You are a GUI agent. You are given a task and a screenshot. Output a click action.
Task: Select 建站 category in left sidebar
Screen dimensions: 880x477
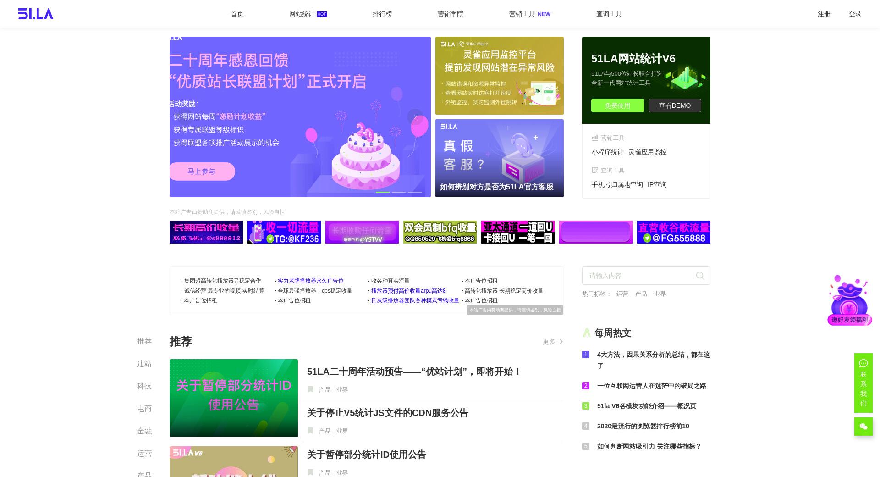click(x=144, y=363)
